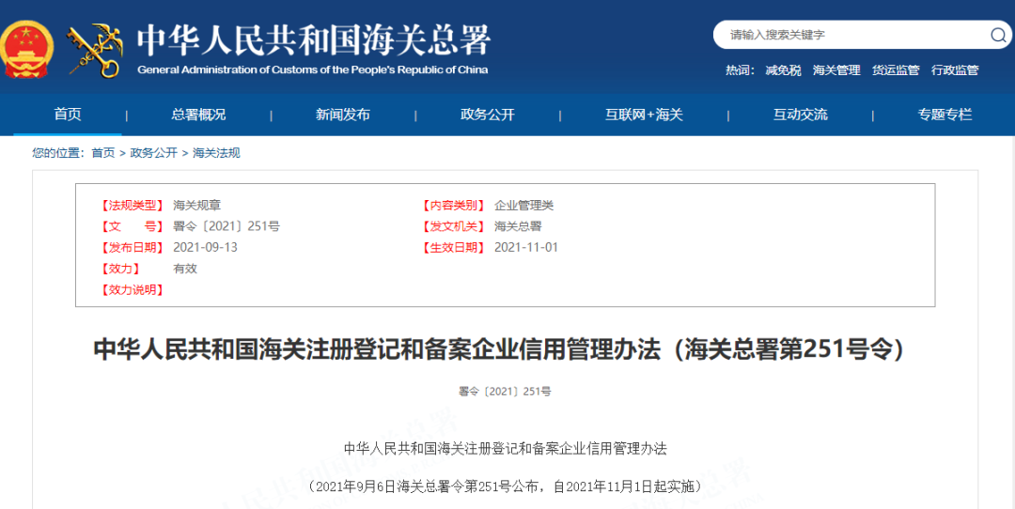Click the customs golden key emblem

(x=95, y=51)
